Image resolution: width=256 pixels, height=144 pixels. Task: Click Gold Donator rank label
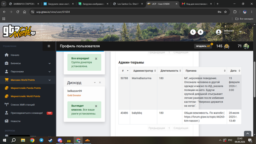click(x=74, y=95)
